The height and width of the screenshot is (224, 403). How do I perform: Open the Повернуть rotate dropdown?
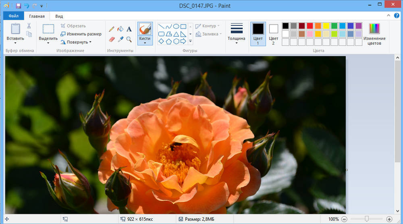click(x=76, y=42)
